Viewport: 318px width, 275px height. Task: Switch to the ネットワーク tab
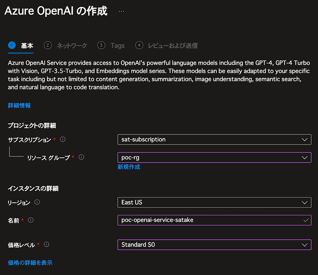click(72, 46)
